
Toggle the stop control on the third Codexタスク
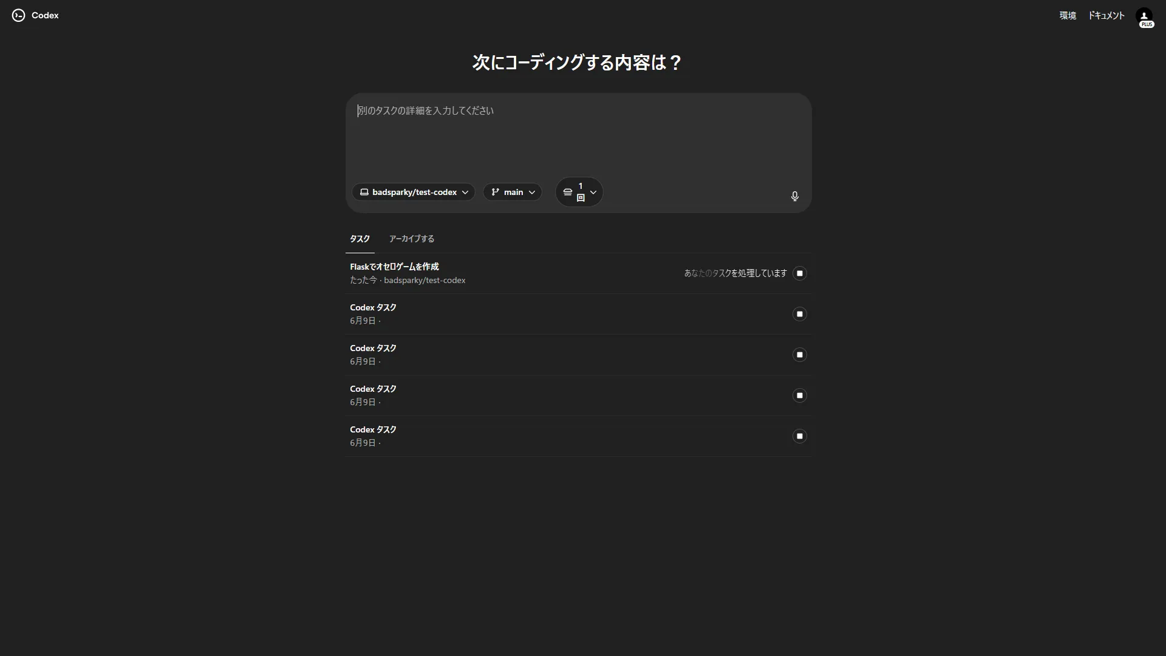click(x=799, y=395)
